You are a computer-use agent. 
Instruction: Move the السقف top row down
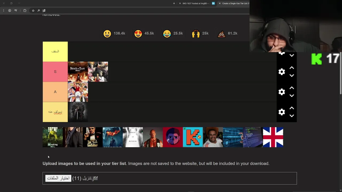click(292, 55)
